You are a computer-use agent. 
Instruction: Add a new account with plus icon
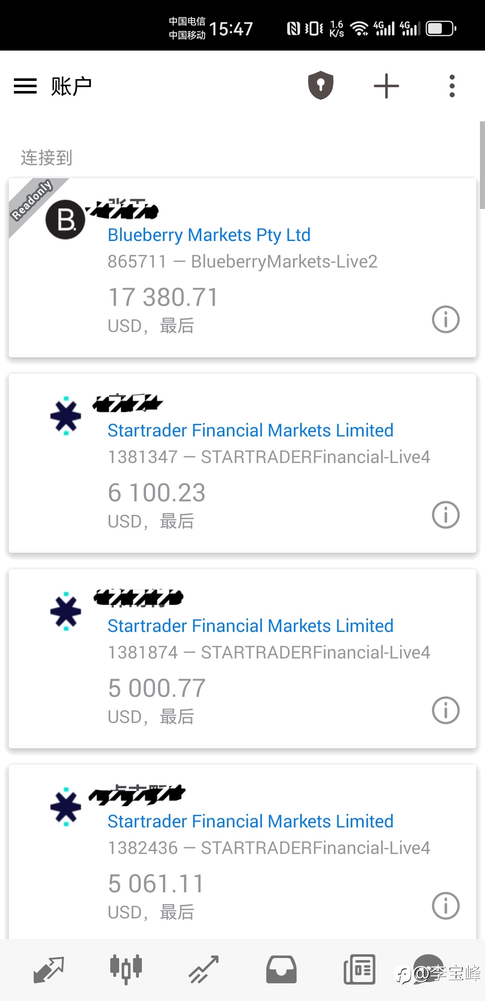point(386,86)
